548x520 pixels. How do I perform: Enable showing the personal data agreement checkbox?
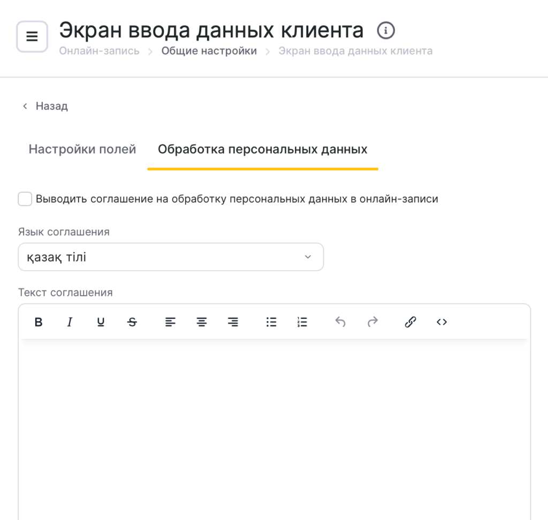(x=25, y=199)
